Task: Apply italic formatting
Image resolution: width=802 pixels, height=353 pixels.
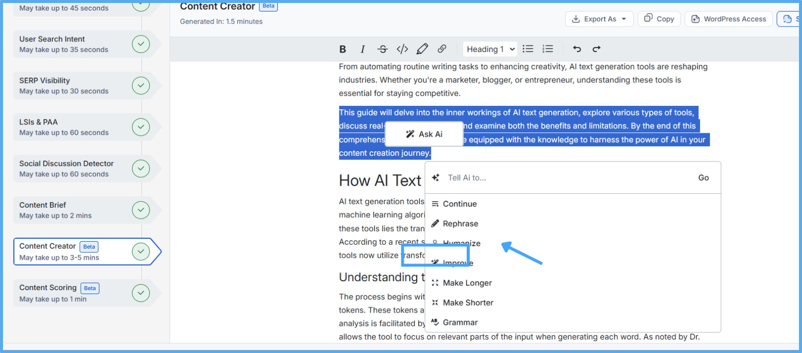Action: pyautogui.click(x=363, y=49)
